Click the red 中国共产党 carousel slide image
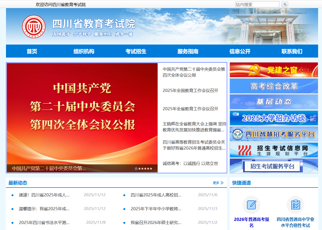The image size is (322, 230). tap(82, 112)
